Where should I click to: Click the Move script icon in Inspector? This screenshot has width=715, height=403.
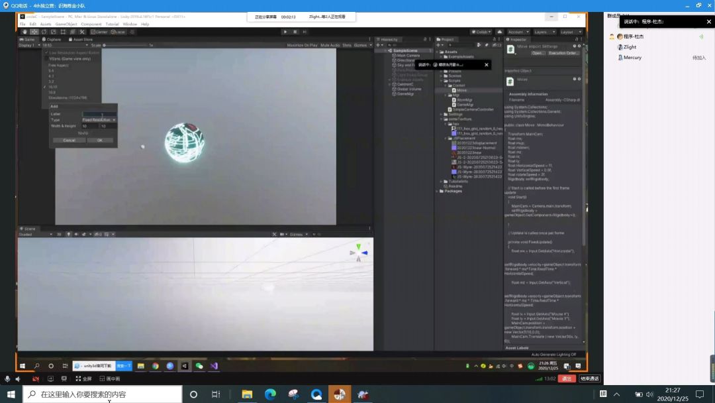[x=510, y=50]
